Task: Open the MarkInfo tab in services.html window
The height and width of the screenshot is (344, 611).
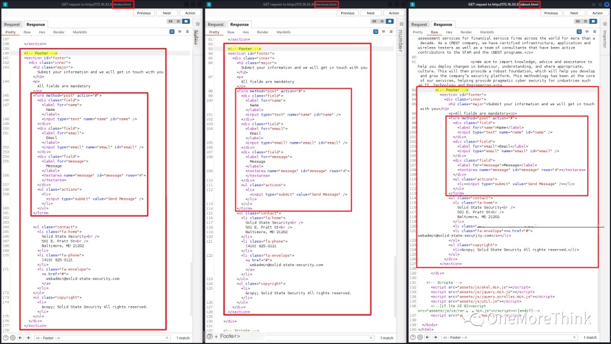Action: point(283,32)
